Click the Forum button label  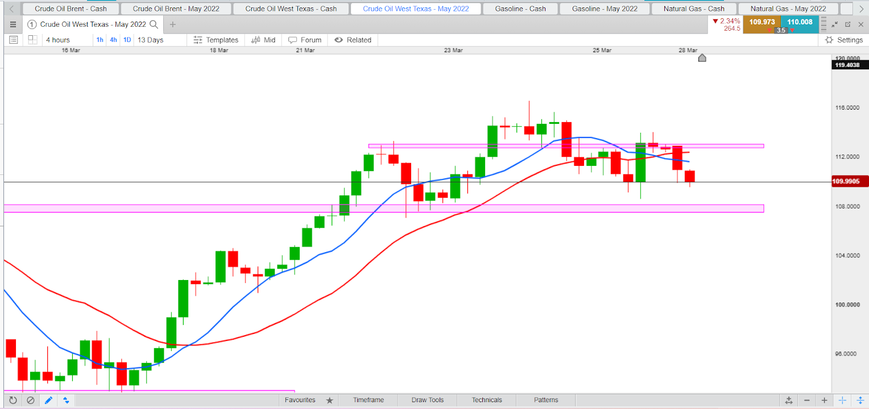point(311,40)
